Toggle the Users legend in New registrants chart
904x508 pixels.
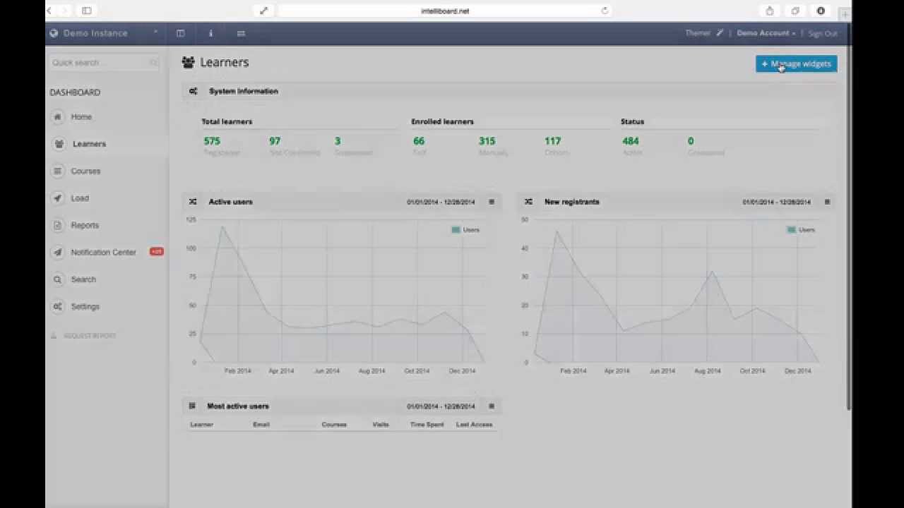801,230
